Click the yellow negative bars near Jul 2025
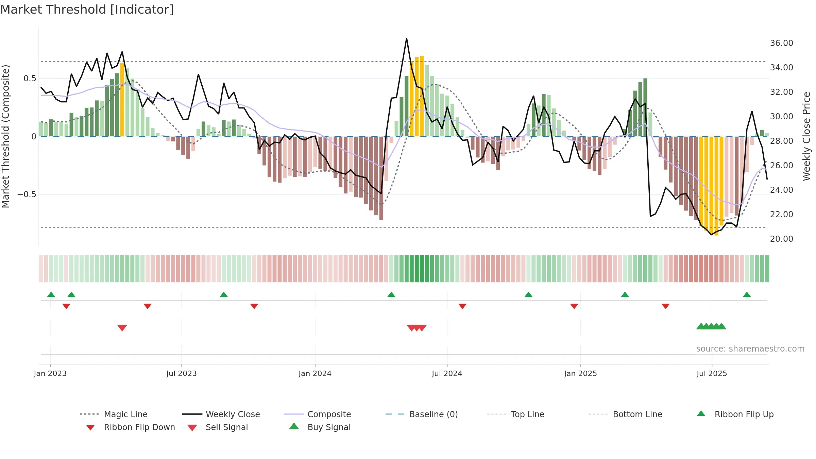The image size is (816, 459). pos(711,185)
